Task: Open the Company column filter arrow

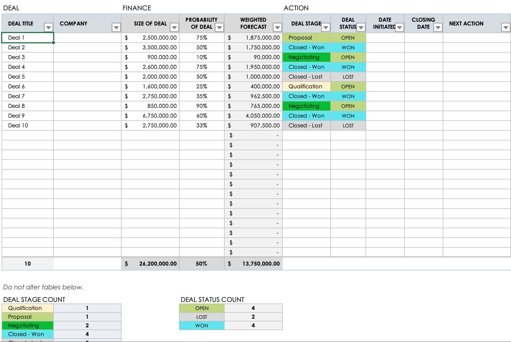Action: point(116,27)
